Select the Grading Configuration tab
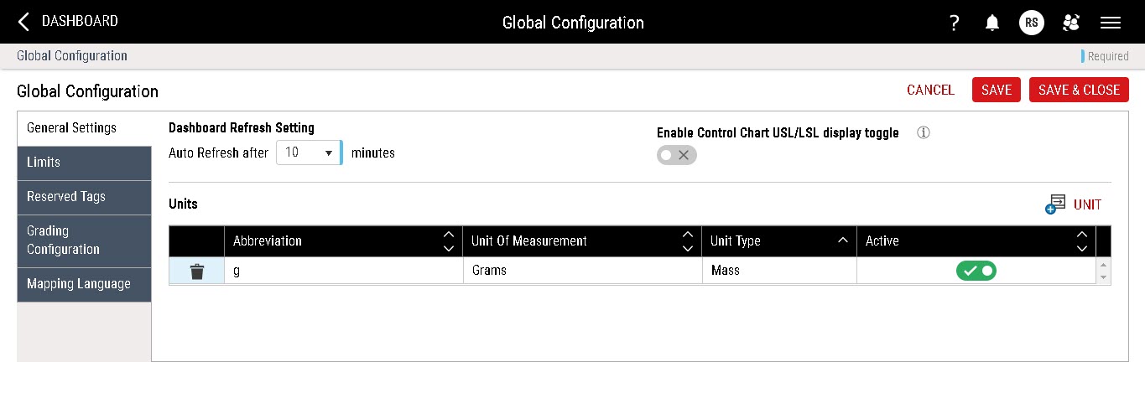The height and width of the screenshot is (393, 1145). (x=84, y=240)
